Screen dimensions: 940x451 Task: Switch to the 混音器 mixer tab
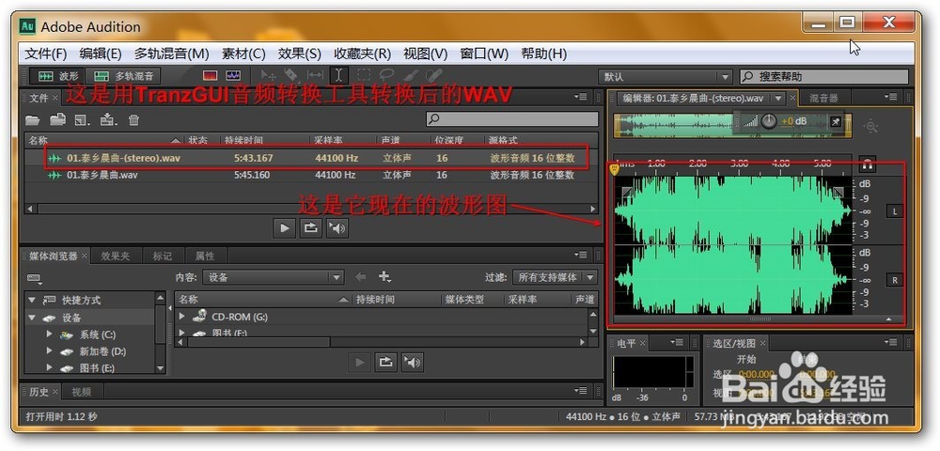point(823,99)
